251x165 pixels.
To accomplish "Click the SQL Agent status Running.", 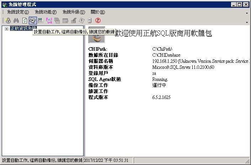I will [x=160, y=79].
